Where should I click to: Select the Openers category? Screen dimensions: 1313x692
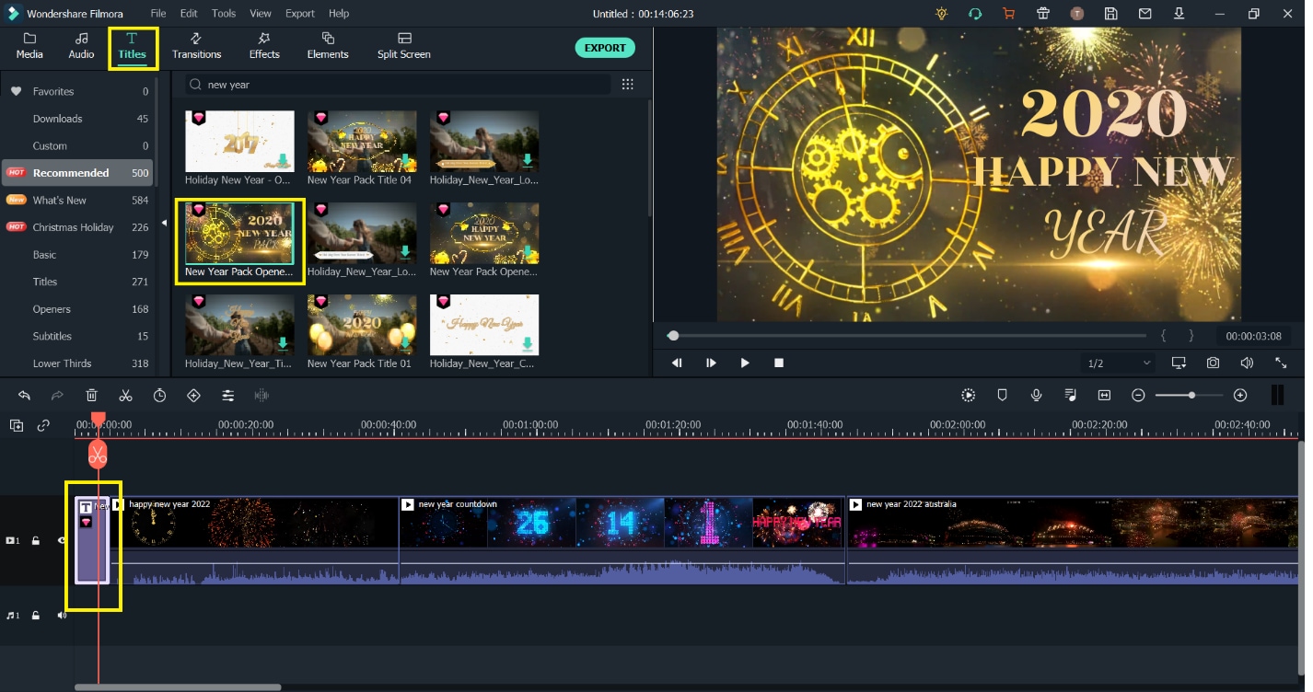coord(78,309)
